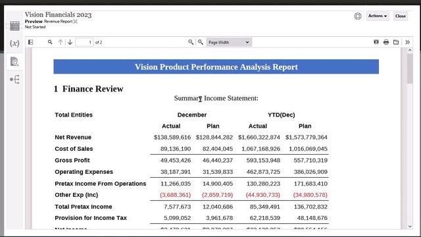Expand more tools chevrons
This screenshot has width=421, height=237.
[x=407, y=42]
